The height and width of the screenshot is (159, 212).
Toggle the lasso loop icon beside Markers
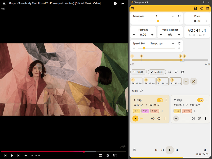pyautogui.click(x=176, y=72)
